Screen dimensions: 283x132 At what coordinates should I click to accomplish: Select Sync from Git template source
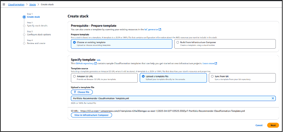(x=212, y=76)
